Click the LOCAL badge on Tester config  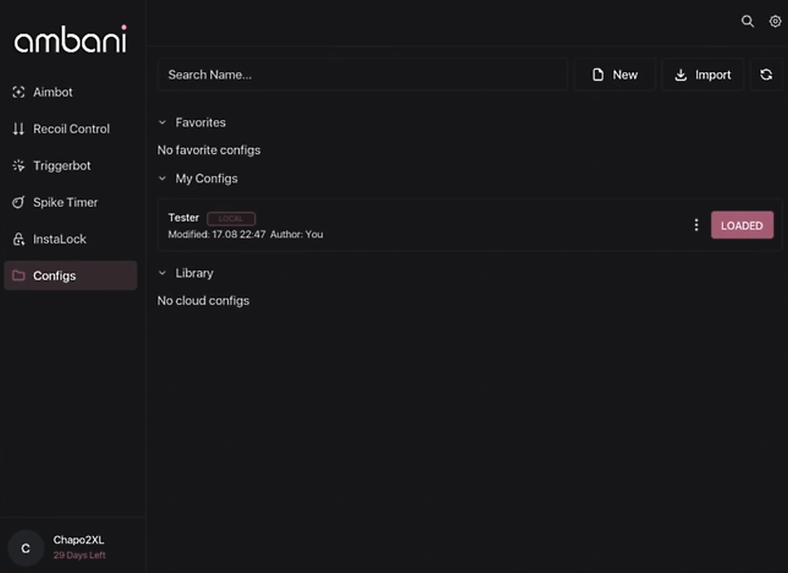tap(231, 219)
